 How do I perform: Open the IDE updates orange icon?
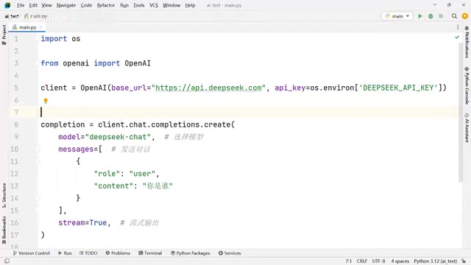pyautogui.click(x=464, y=16)
